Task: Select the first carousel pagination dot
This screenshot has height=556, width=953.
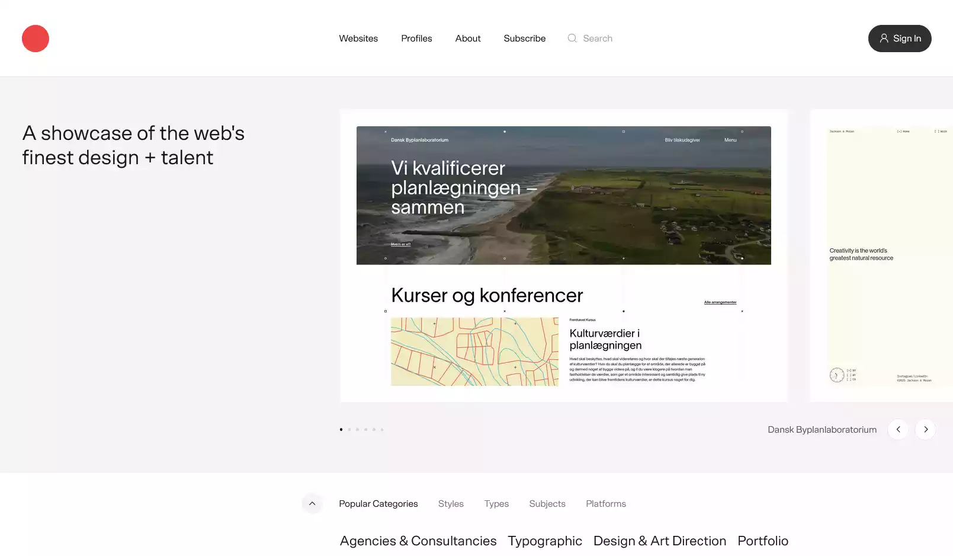Action: (x=341, y=430)
